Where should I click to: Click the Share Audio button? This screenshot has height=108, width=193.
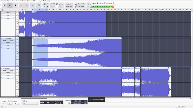80,4
